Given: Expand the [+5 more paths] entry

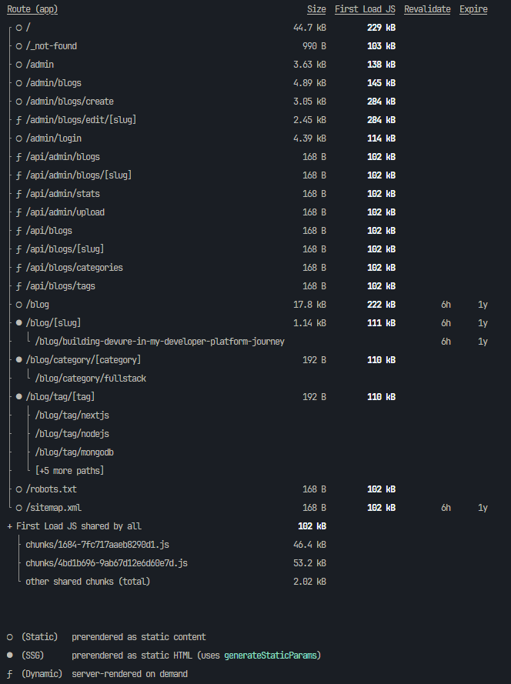Looking at the screenshot, I should (69, 471).
